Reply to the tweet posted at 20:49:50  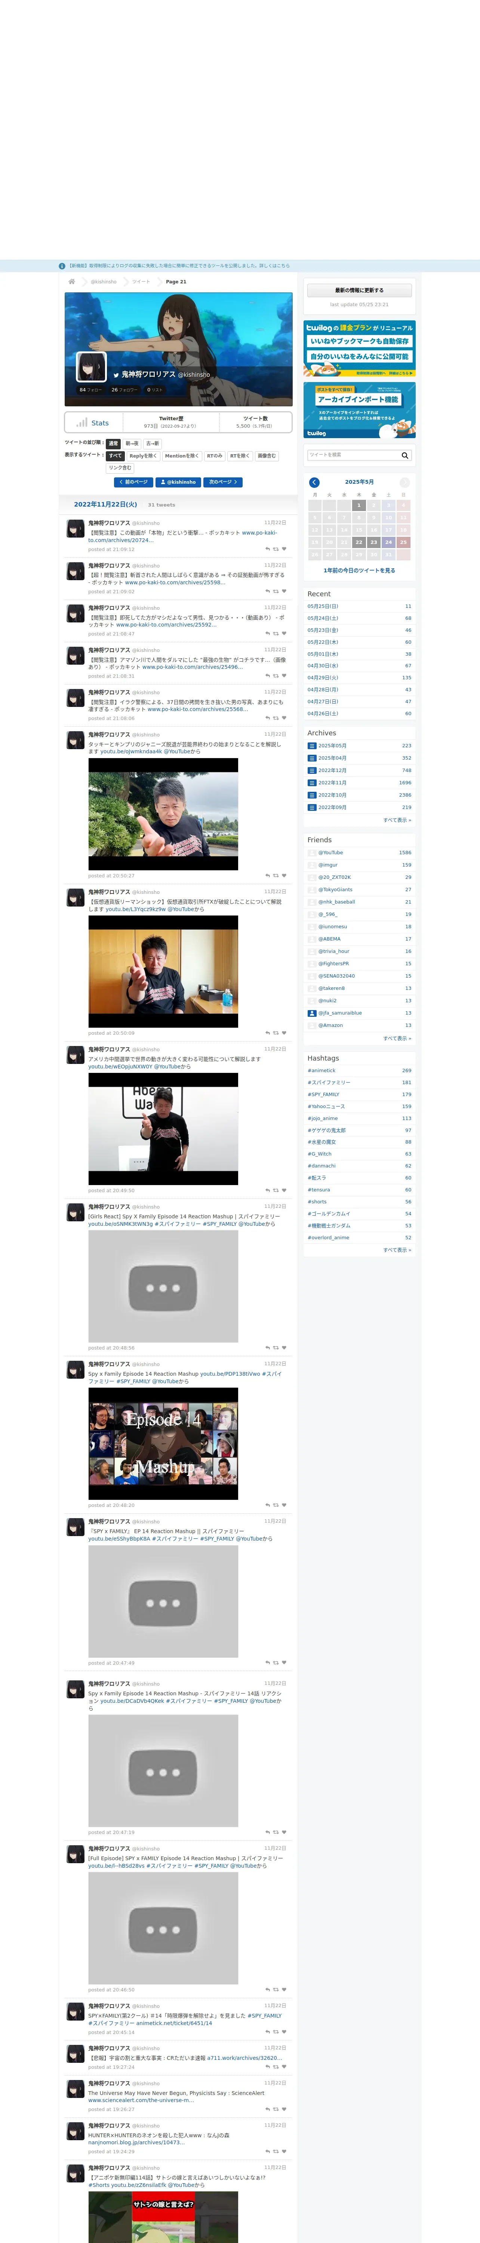[x=267, y=1190]
